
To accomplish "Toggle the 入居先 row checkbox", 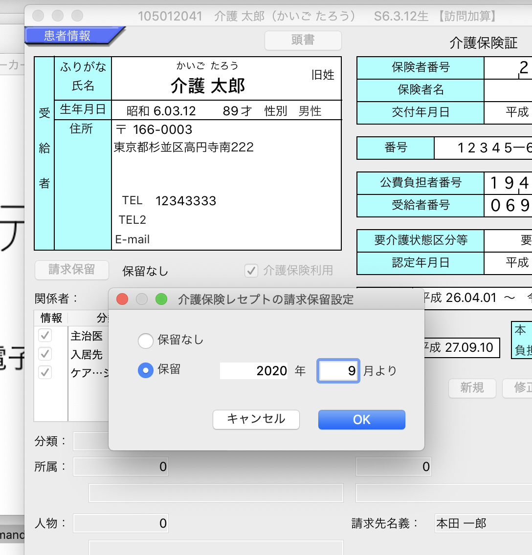I will (x=45, y=353).
